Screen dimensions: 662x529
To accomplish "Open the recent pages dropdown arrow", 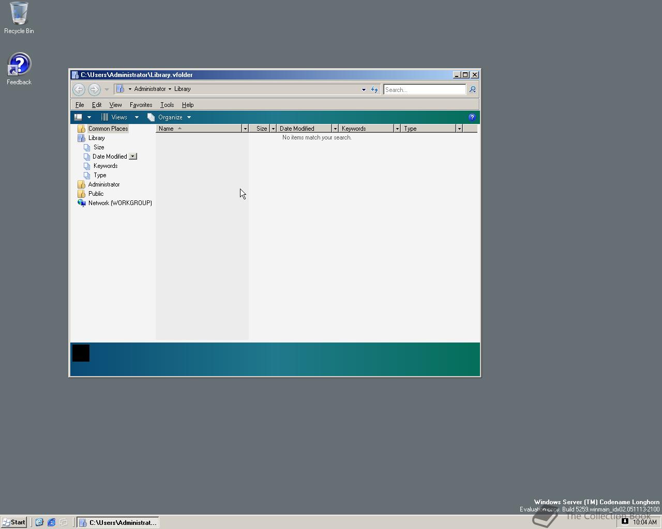I will point(107,89).
